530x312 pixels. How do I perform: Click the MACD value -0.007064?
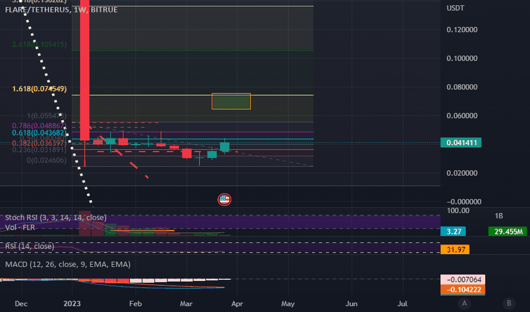click(463, 279)
